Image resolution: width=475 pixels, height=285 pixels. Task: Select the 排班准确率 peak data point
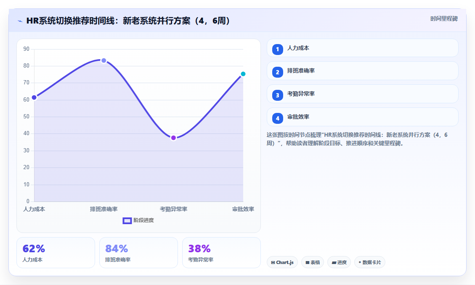click(x=103, y=60)
